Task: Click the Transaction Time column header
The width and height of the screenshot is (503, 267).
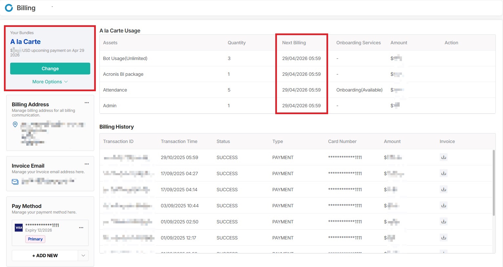Action: (x=179, y=141)
